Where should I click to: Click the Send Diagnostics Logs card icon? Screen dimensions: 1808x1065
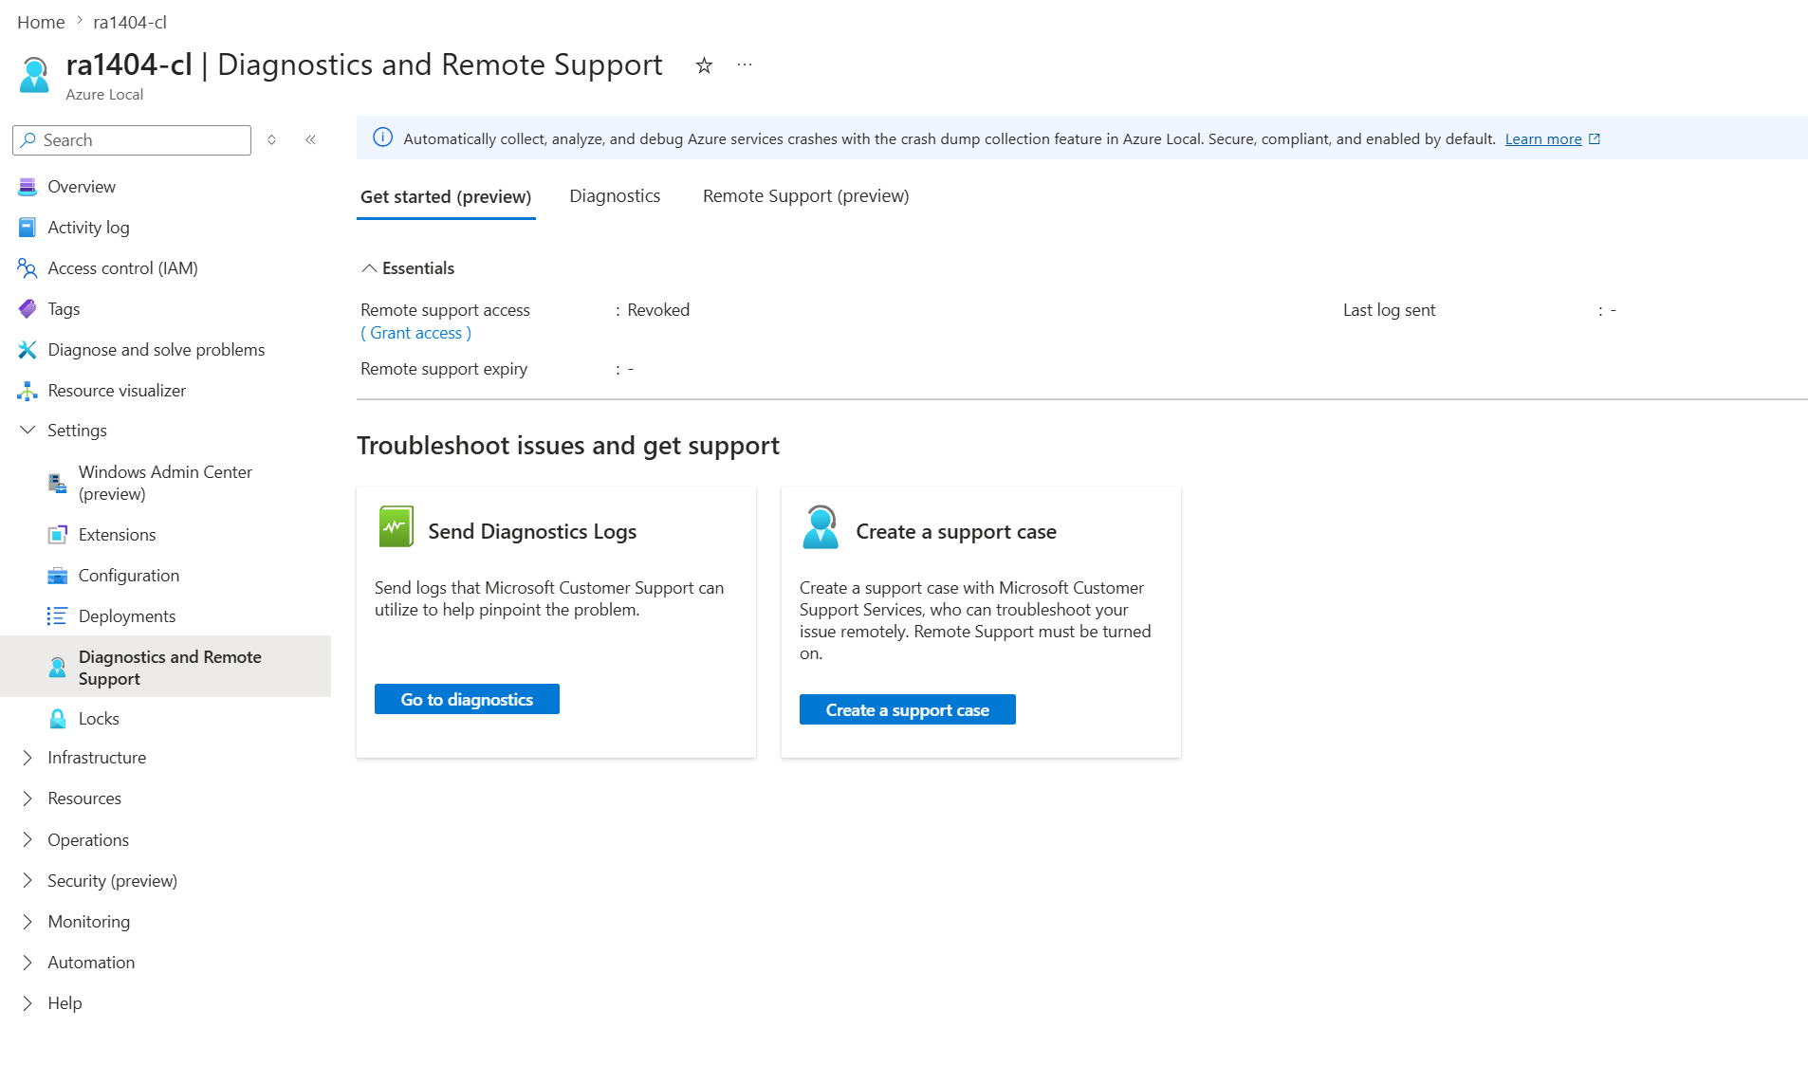coord(396,527)
